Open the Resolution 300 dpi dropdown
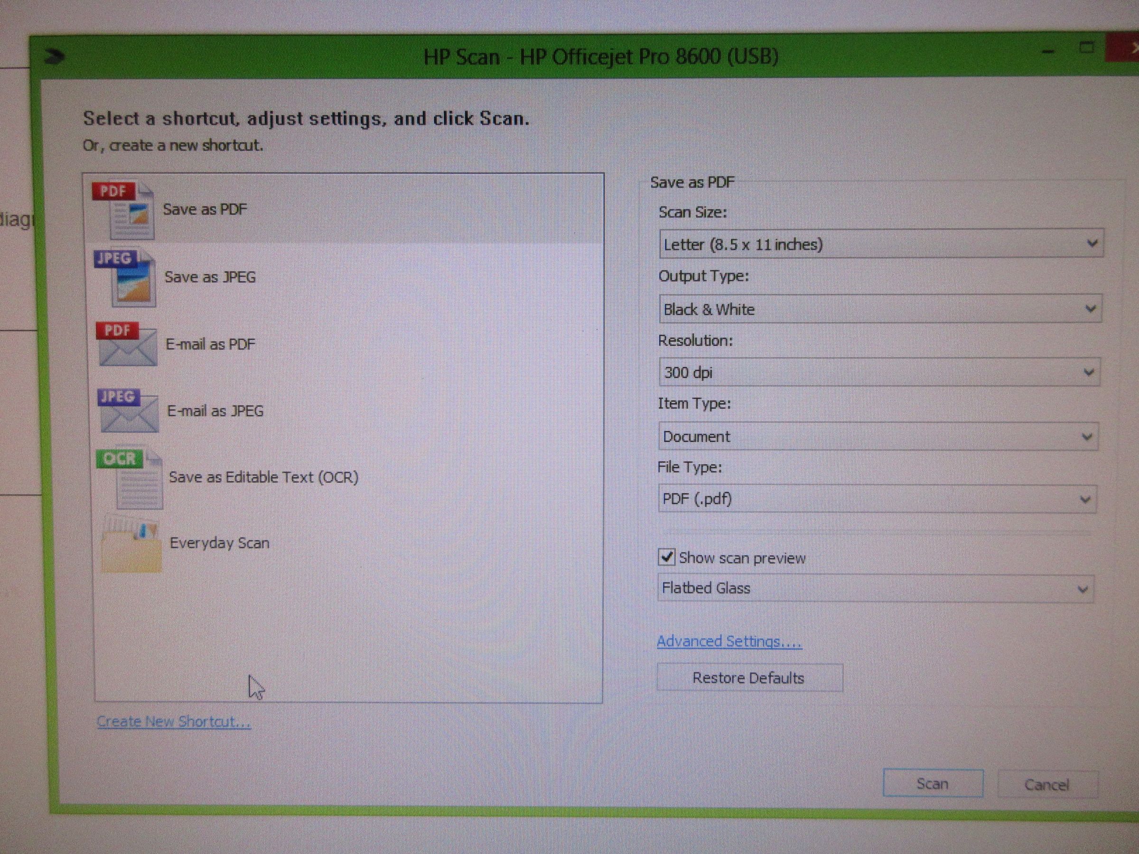 878,372
